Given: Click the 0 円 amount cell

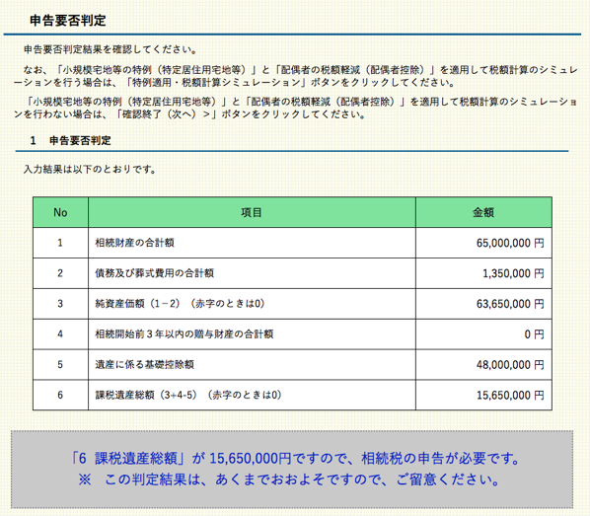Looking at the screenshot, I should (x=483, y=334).
